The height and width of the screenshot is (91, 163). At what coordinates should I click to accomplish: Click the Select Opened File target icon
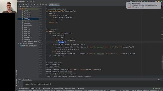point(26,4)
